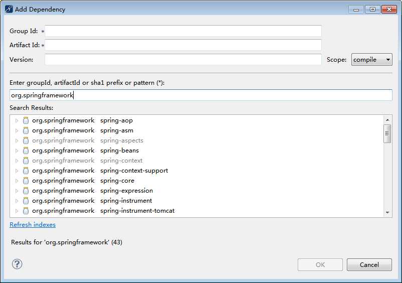Click the jar icon beside spring-context-support
The image size is (402, 283).
pyautogui.click(x=26, y=171)
